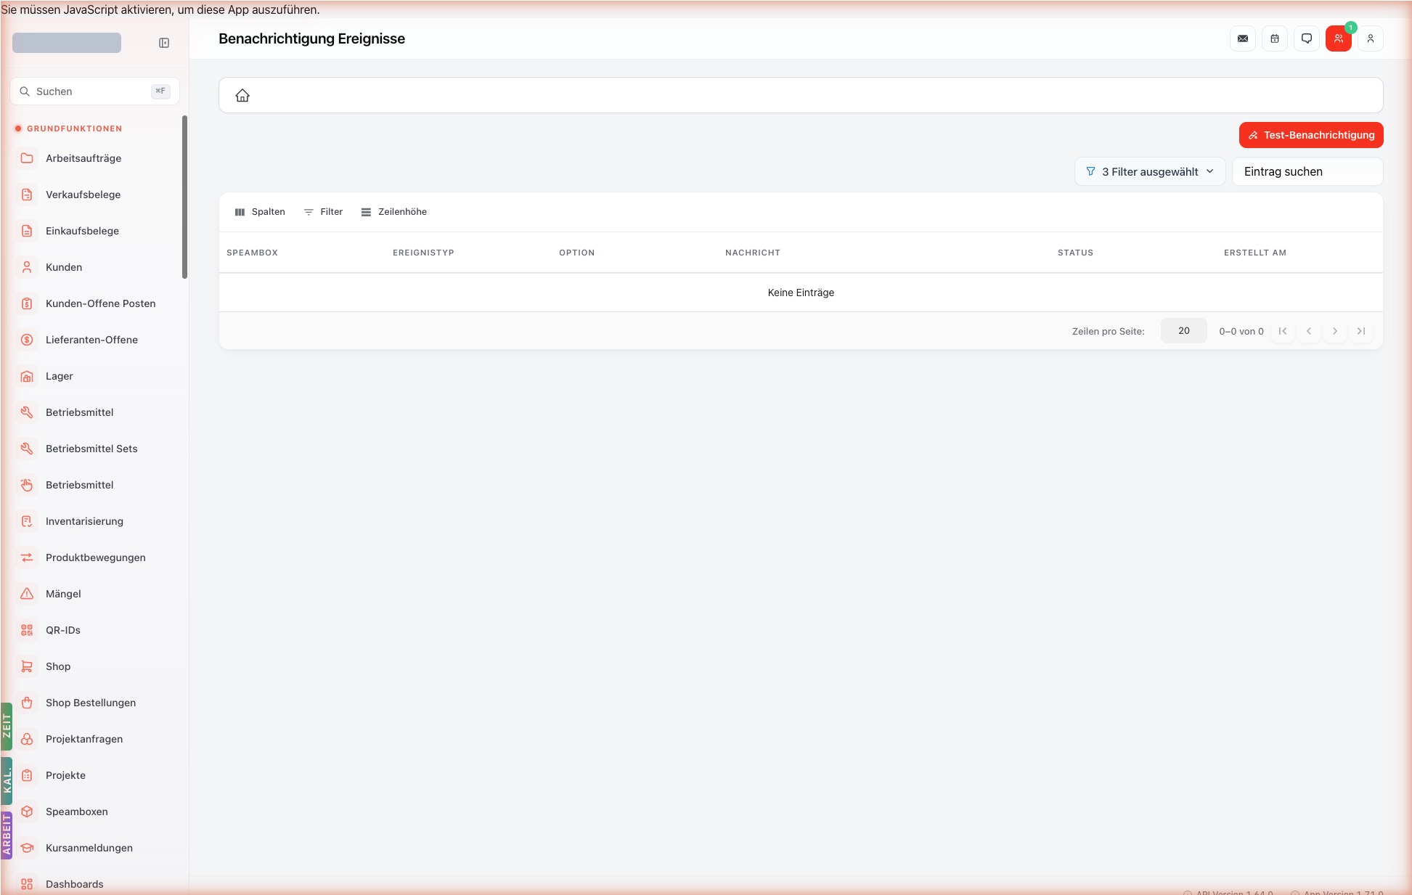Open the mail envelope icon in header
The width and height of the screenshot is (1412, 895).
[1243, 38]
